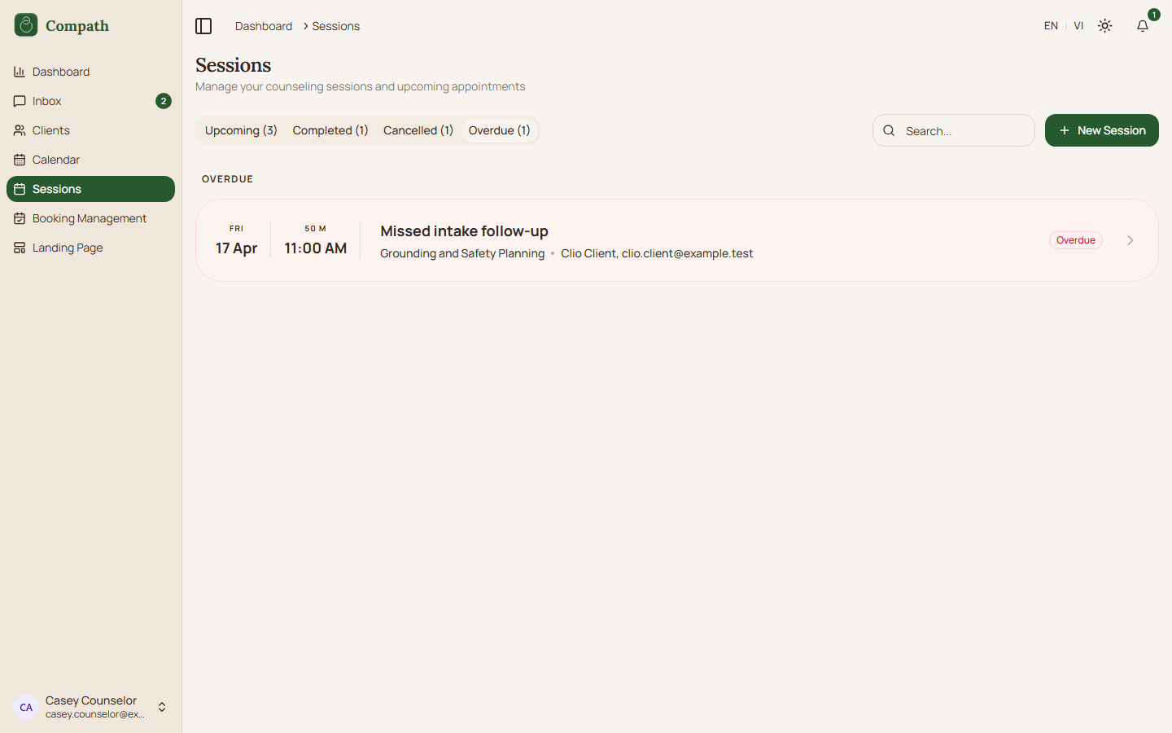Open Landing Page in sidebar

[68, 248]
